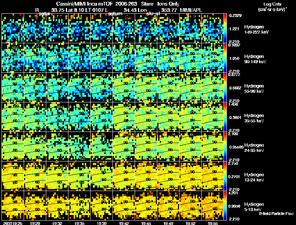This screenshot has width=296, height=225.
Task: Click the 'MIMI/APL' header text
Action: pos(191,10)
